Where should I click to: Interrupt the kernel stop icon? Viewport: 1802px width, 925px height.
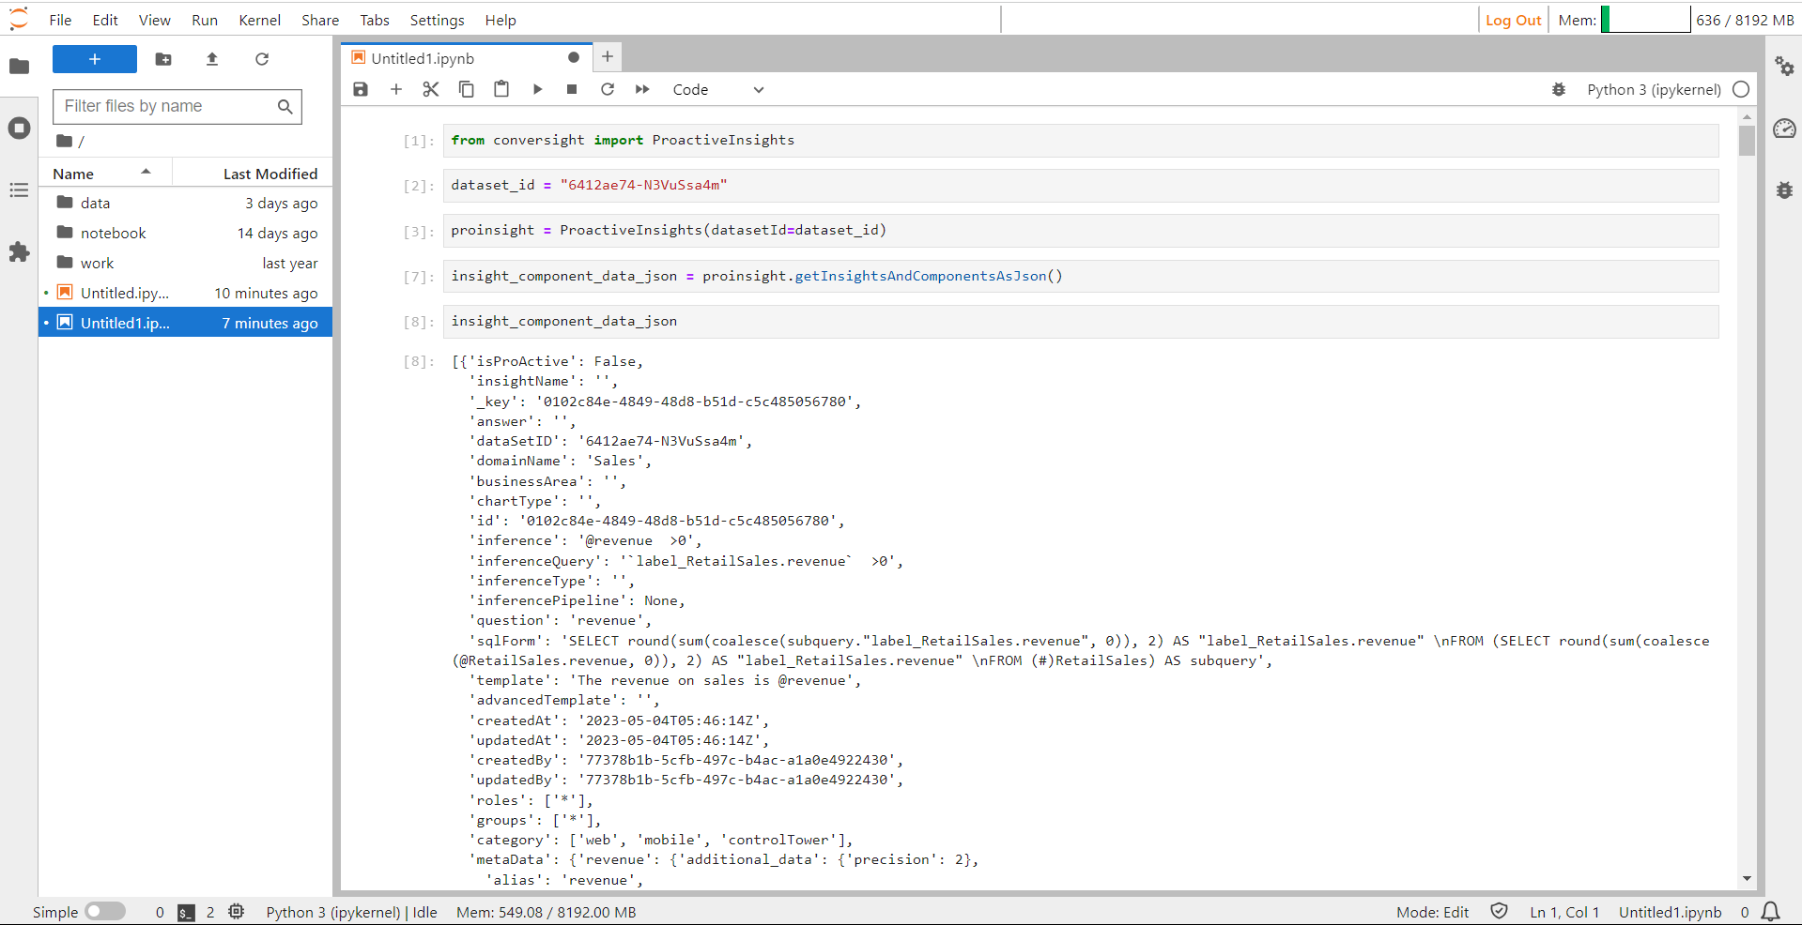pyautogui.click(x=572, y=89)
